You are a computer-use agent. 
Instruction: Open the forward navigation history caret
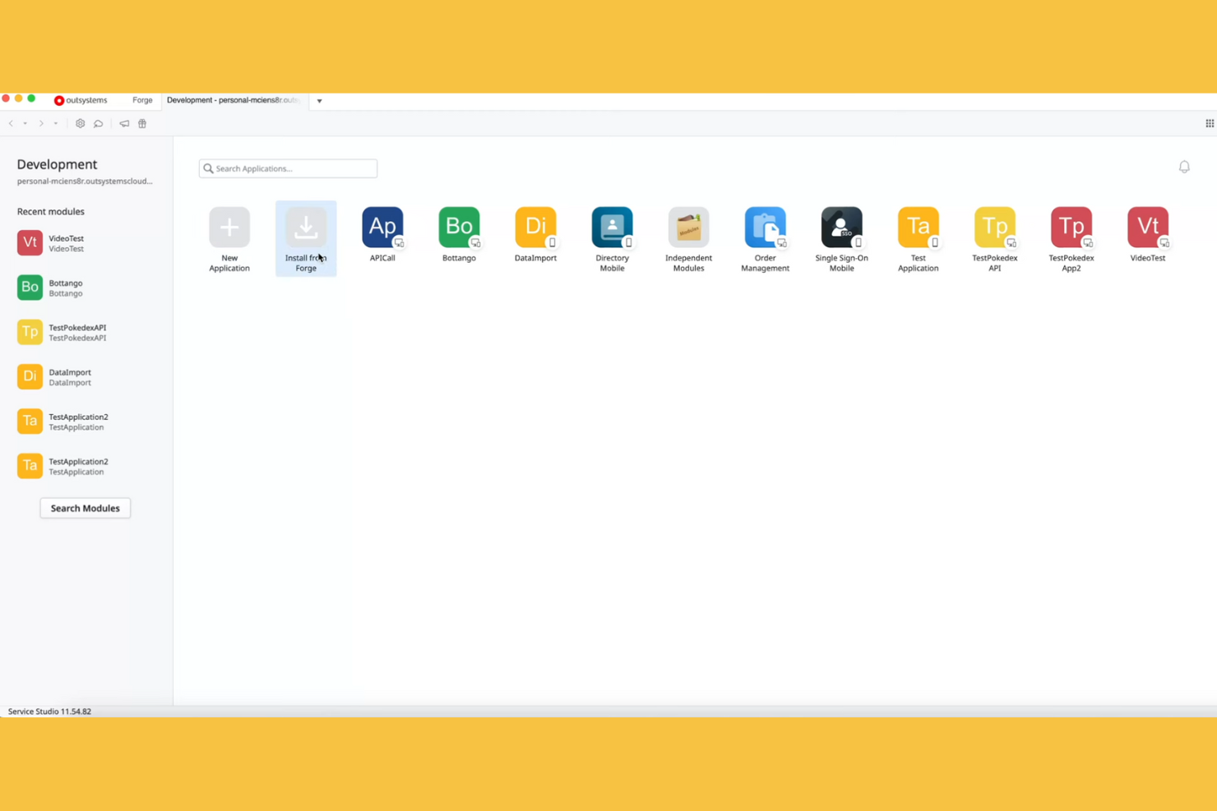[55, 123]
